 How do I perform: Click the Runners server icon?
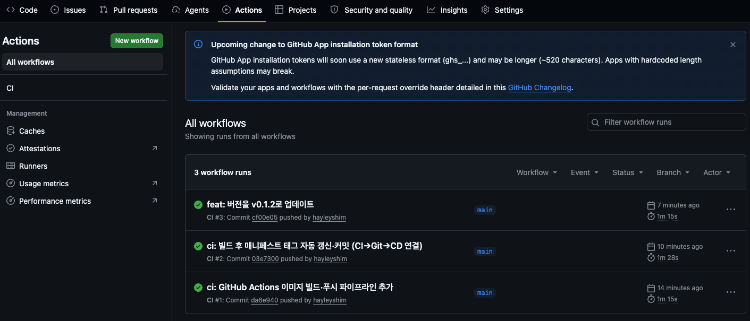10,166
